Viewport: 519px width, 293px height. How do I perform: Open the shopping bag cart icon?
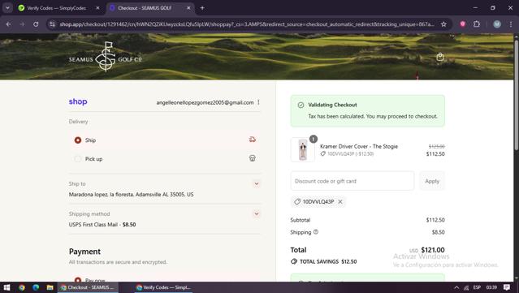[x=440, y=57]
